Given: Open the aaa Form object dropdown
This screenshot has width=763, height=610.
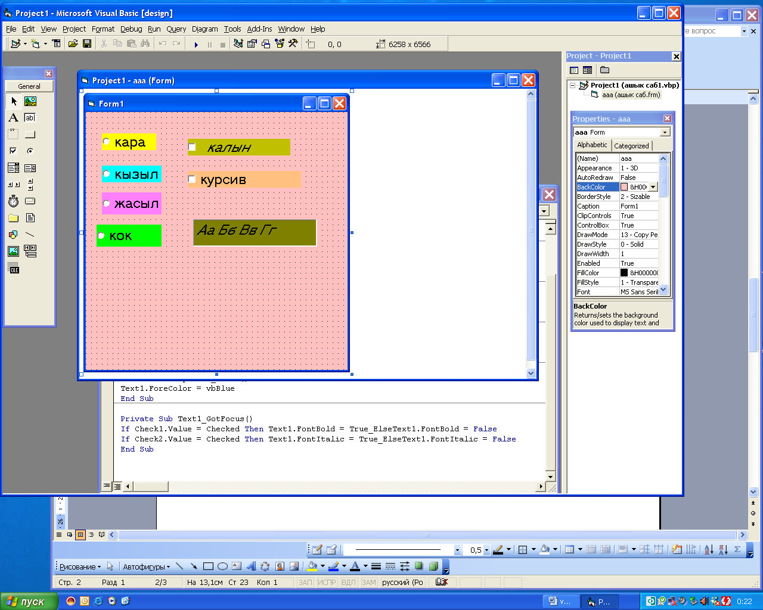Looking at the screenshot, I should click(665, 132).
